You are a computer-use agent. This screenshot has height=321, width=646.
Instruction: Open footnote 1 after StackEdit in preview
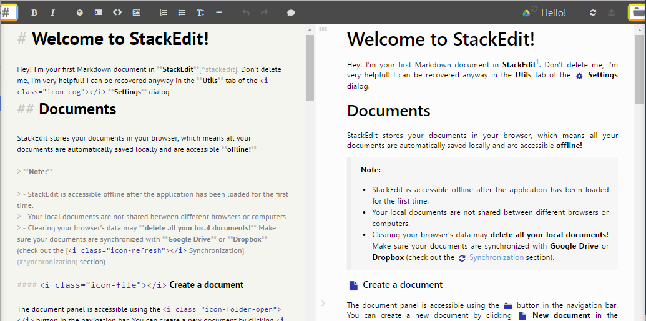(x=537, y=62)
